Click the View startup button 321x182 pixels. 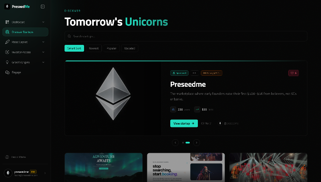184,123
